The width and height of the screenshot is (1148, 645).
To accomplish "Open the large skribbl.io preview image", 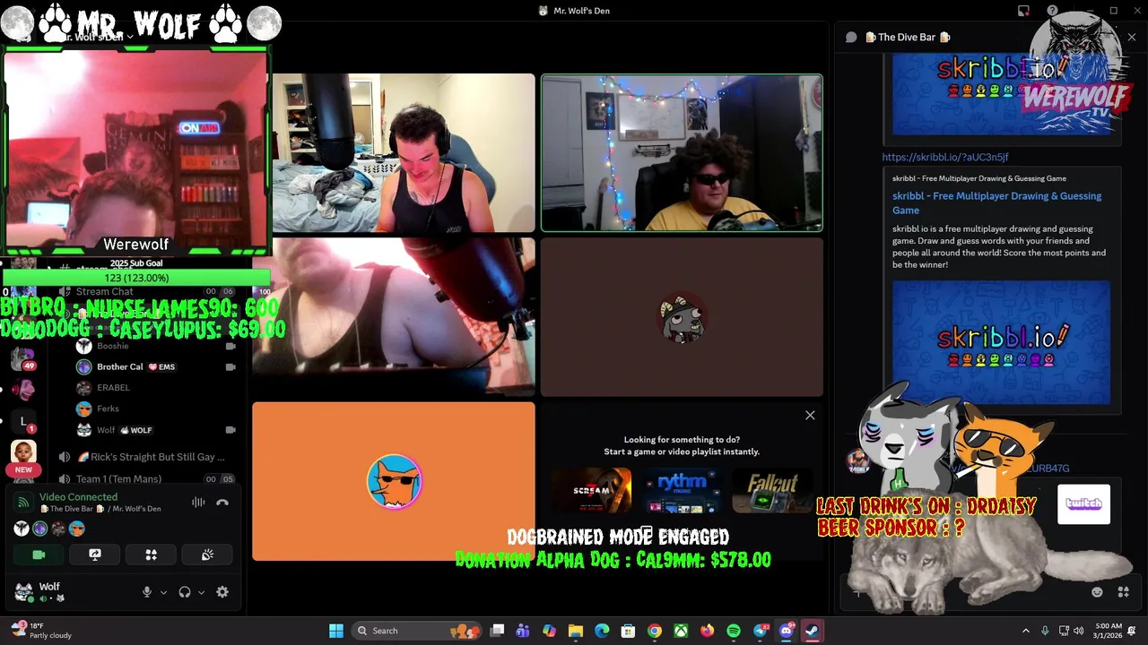I will click(x=1001, y=342).
